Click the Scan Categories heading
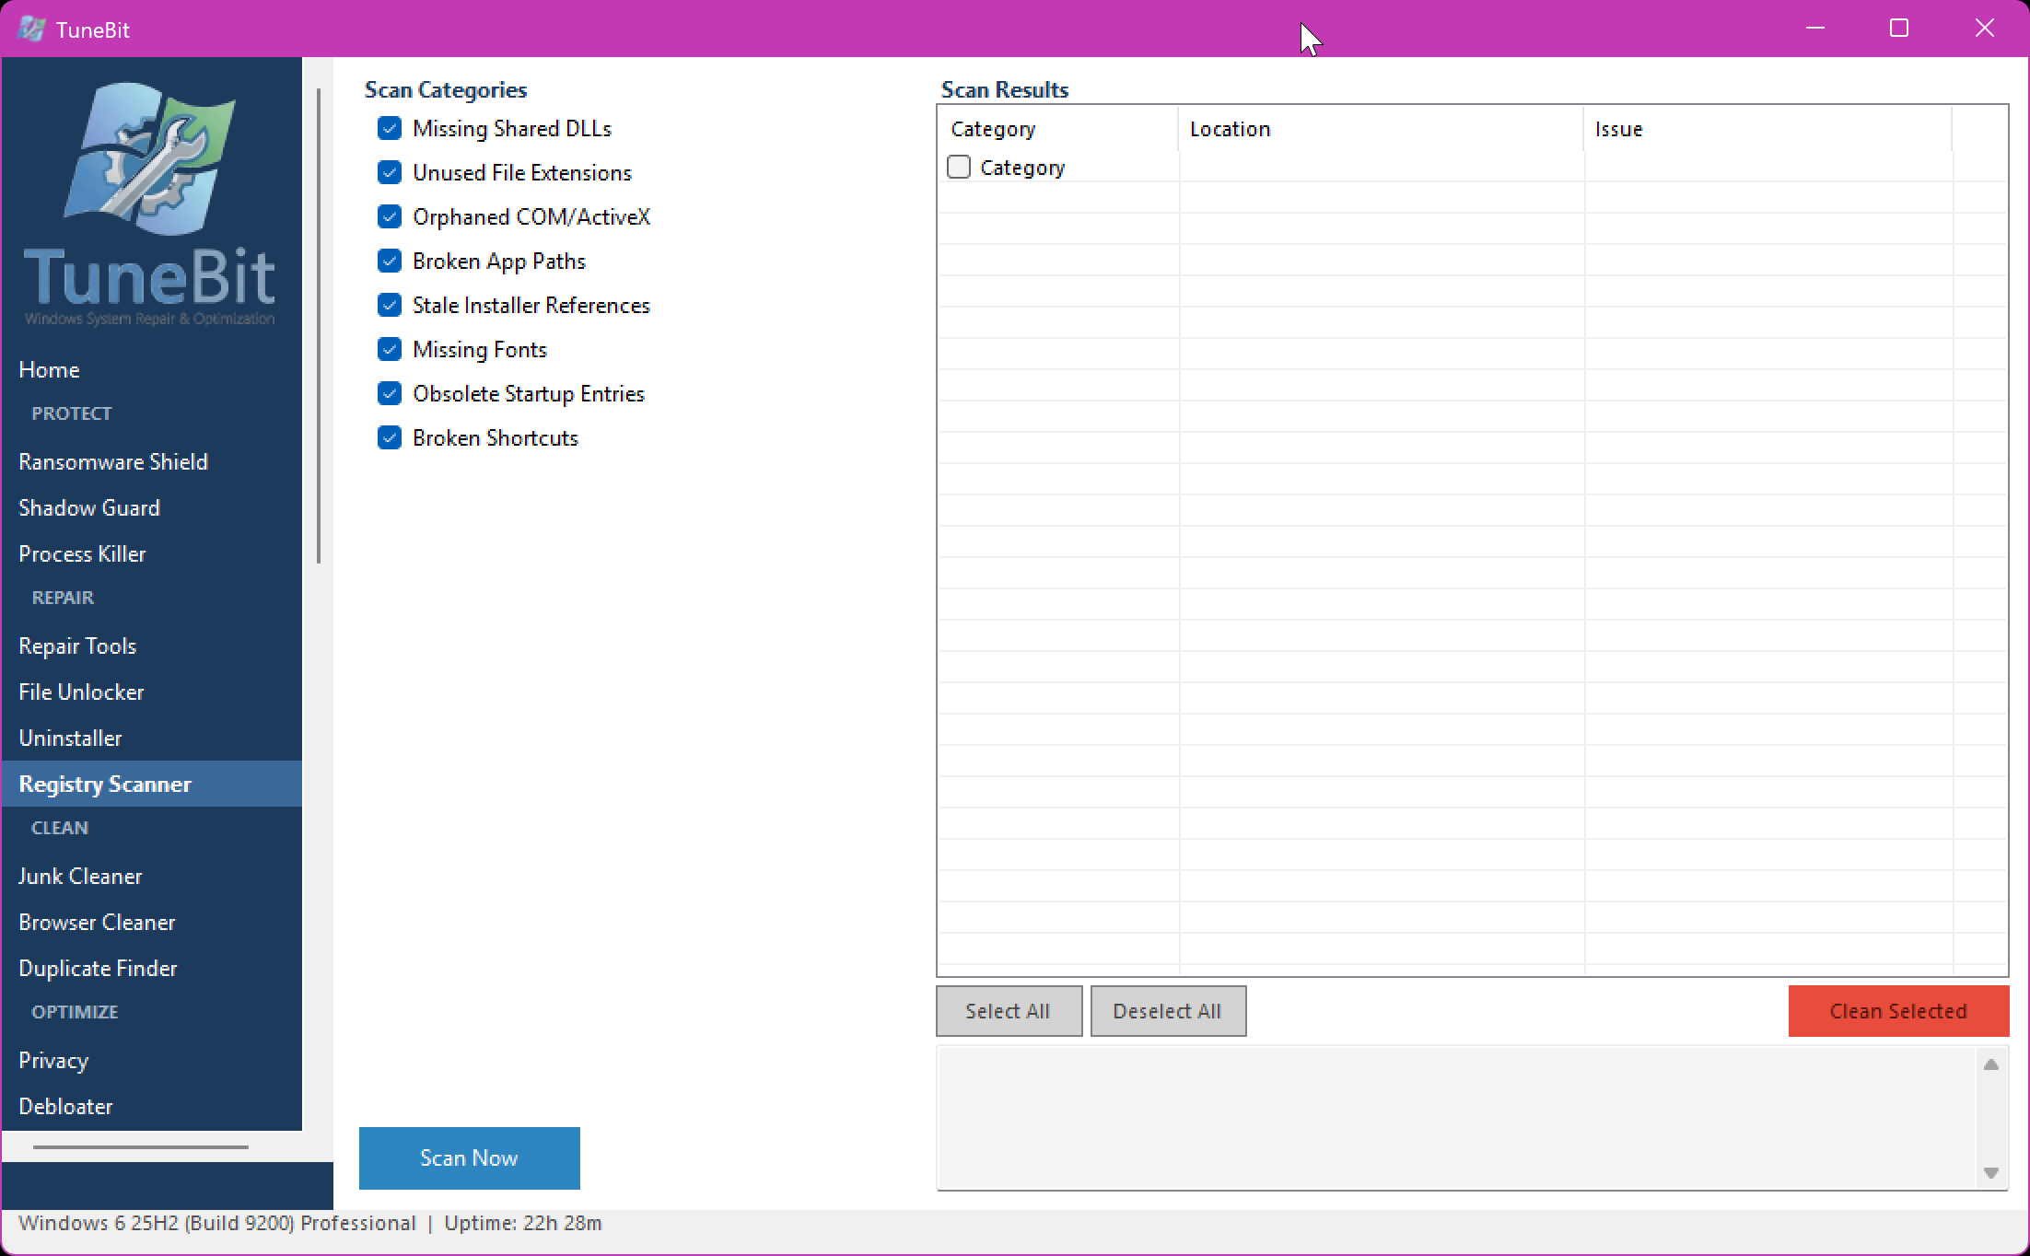 pyautogui.click(x=446, y=90)
